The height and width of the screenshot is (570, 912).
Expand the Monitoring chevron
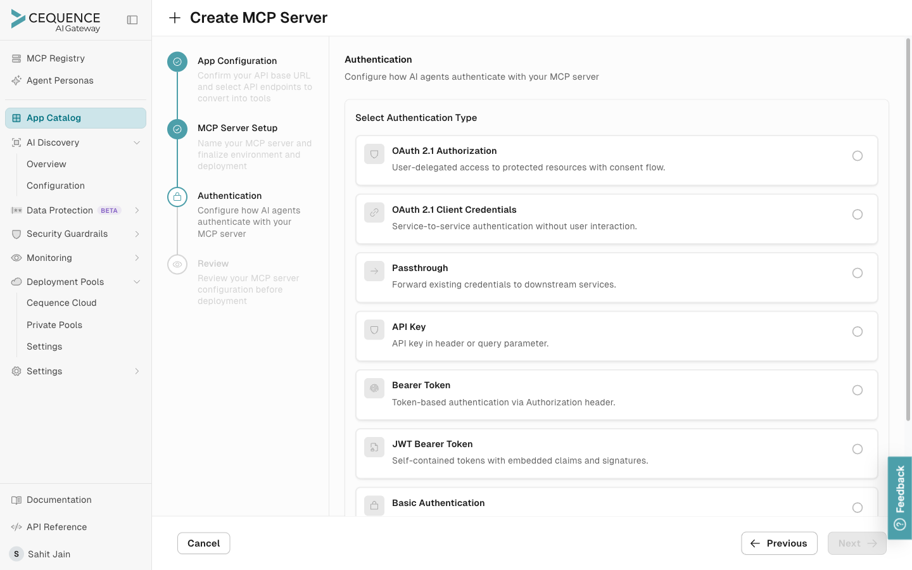(x=137, y=258)
